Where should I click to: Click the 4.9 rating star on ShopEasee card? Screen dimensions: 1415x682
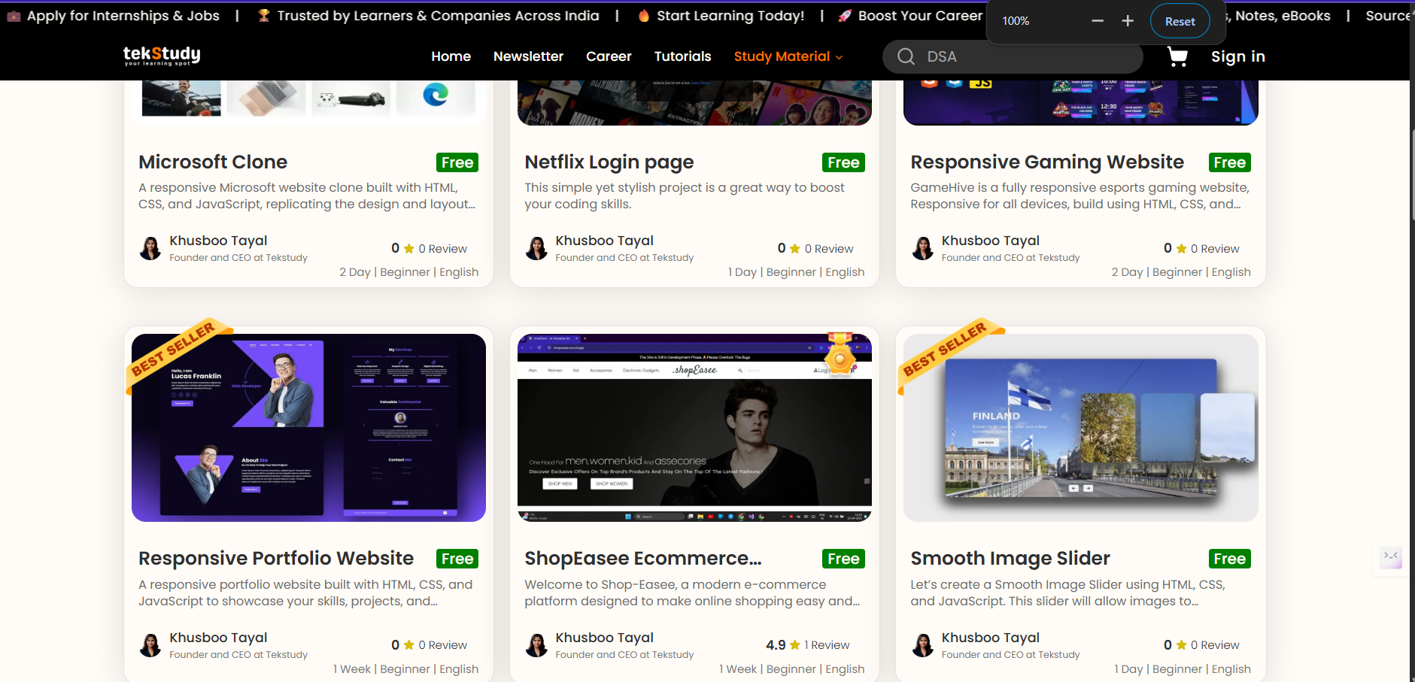[795, 645]
